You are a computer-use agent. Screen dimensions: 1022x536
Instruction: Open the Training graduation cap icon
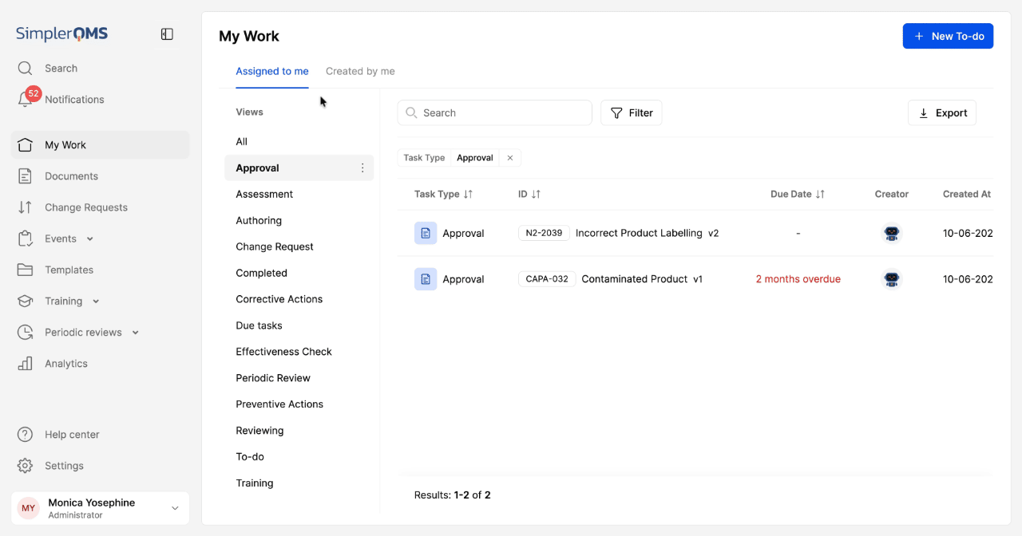25,301
